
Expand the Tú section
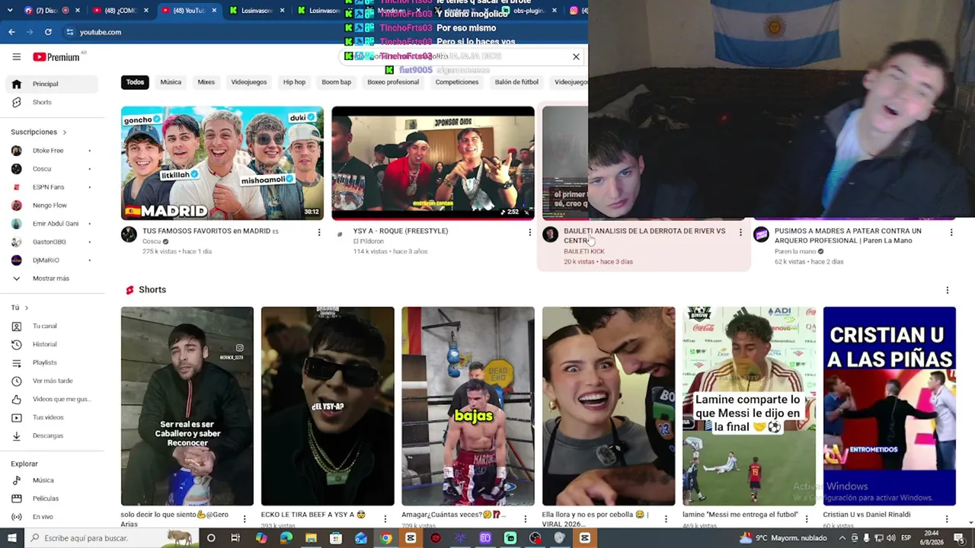click(20, 307)
